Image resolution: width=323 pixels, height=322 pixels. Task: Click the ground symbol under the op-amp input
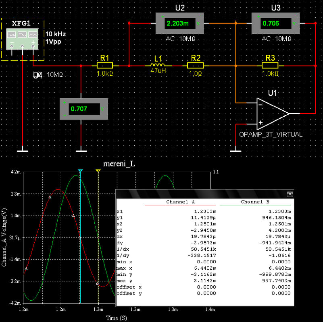point(235,151)
